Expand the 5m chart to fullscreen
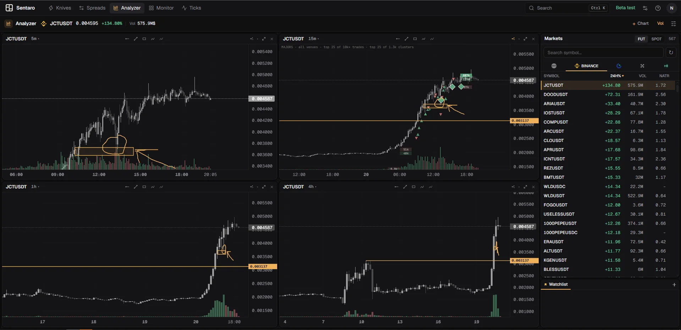 (264, 39)
